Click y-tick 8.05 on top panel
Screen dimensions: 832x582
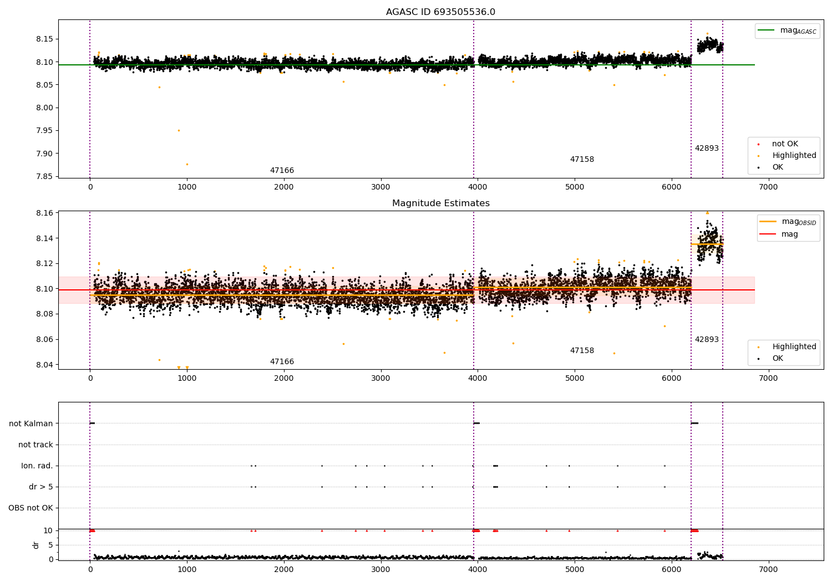(44, 85)
